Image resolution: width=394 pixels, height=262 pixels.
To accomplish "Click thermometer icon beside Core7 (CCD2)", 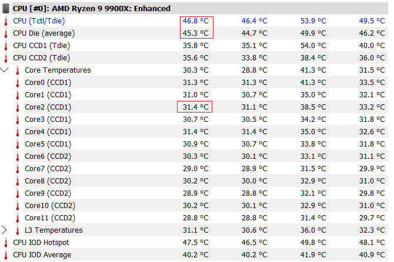I will point(18,169).
